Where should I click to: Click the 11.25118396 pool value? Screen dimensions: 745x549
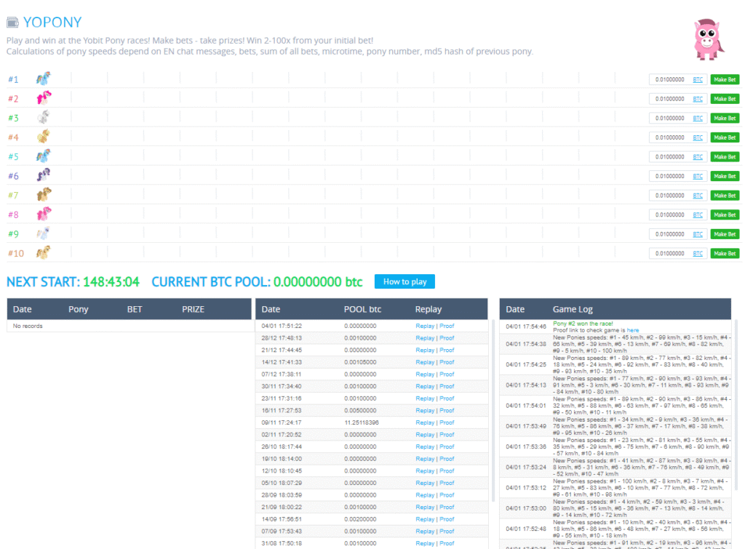[x=362, y=422]
